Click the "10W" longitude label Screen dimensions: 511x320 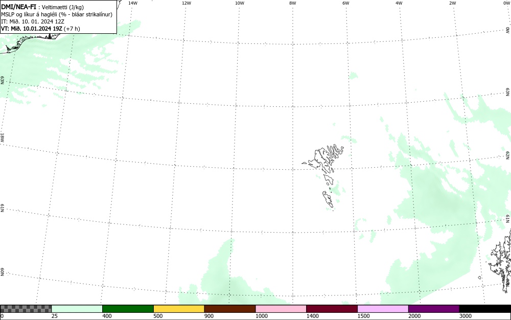(x=240, y=3)
